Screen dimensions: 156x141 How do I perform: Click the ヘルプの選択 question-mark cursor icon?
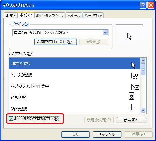point(135,76)
